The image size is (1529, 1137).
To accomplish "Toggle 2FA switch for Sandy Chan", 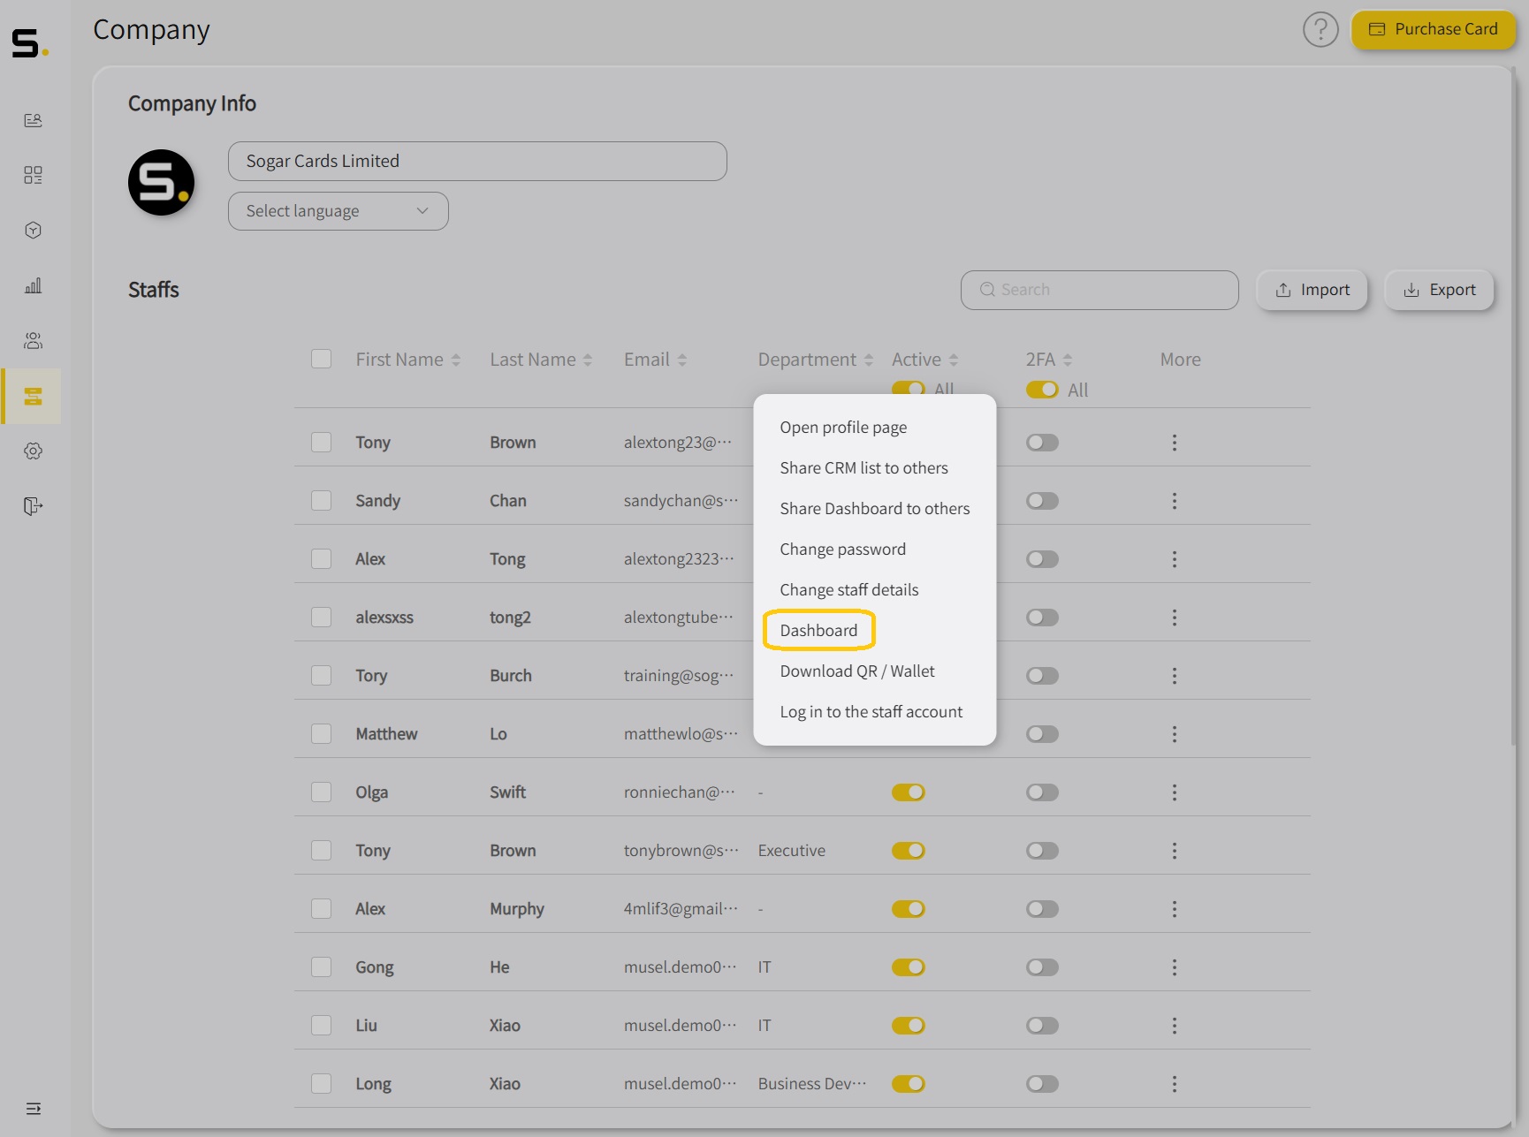I will 1042,501.
